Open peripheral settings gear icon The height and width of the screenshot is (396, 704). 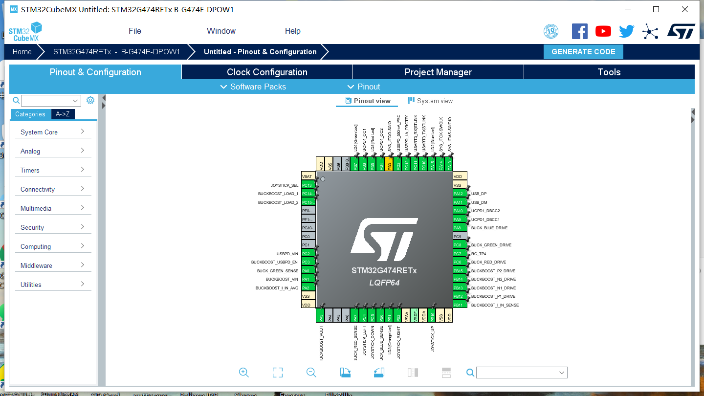pos(90,100)
